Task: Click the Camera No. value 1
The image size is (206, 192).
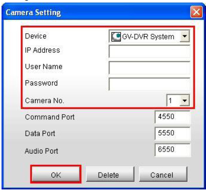Action: tap(170, 101)
